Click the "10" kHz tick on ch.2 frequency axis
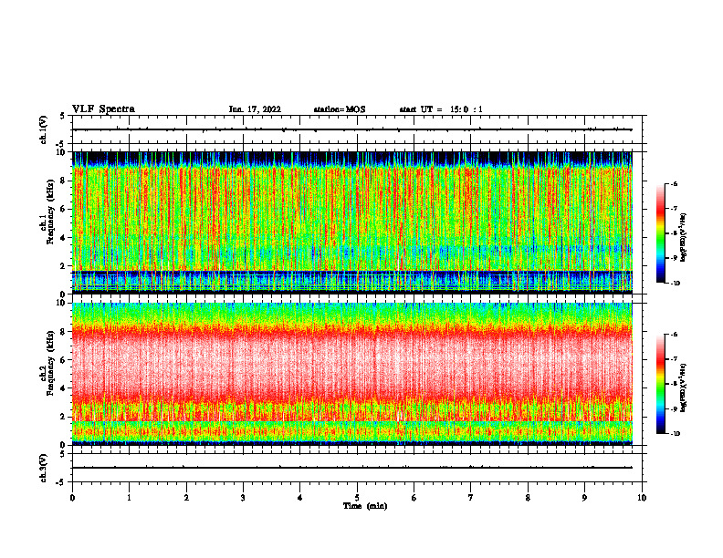 pyautogui.click(x=62, y=303)
